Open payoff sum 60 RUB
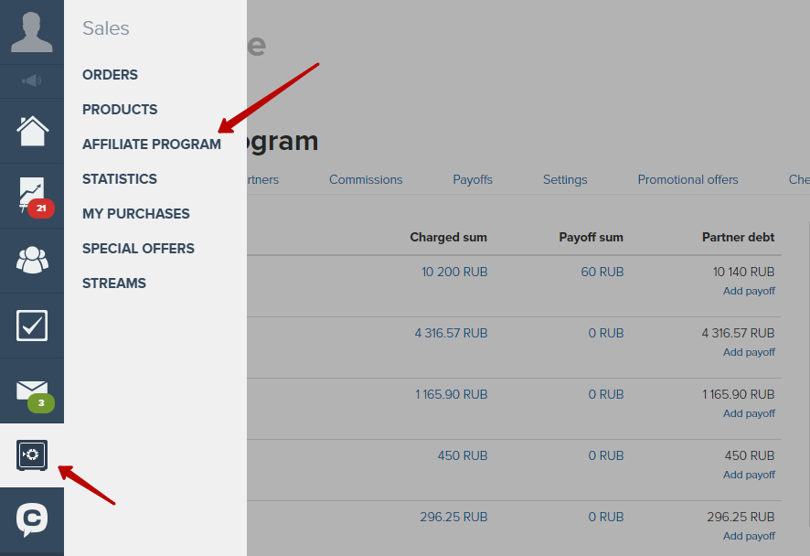Viewport: 810px width, 556px height. (x=602, y=272)
